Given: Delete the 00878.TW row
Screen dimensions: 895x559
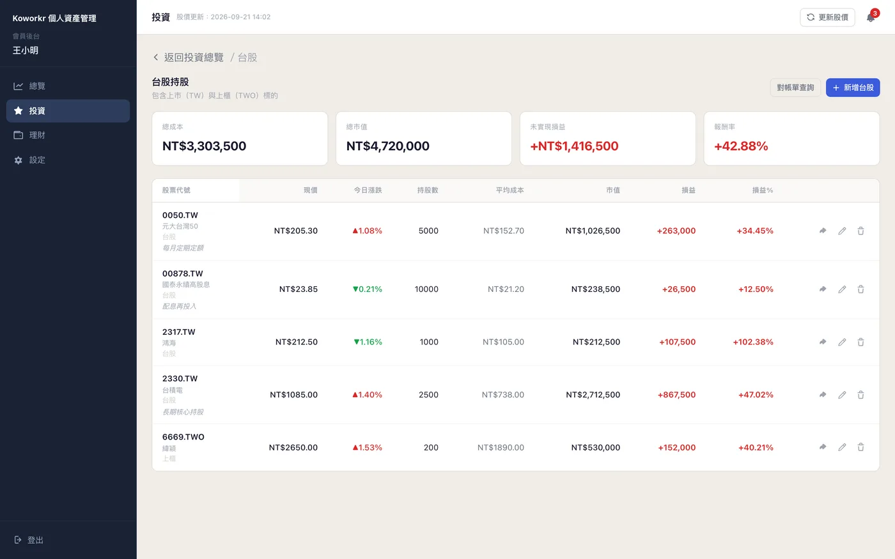Looking at the screenshot, I should 860,289.
